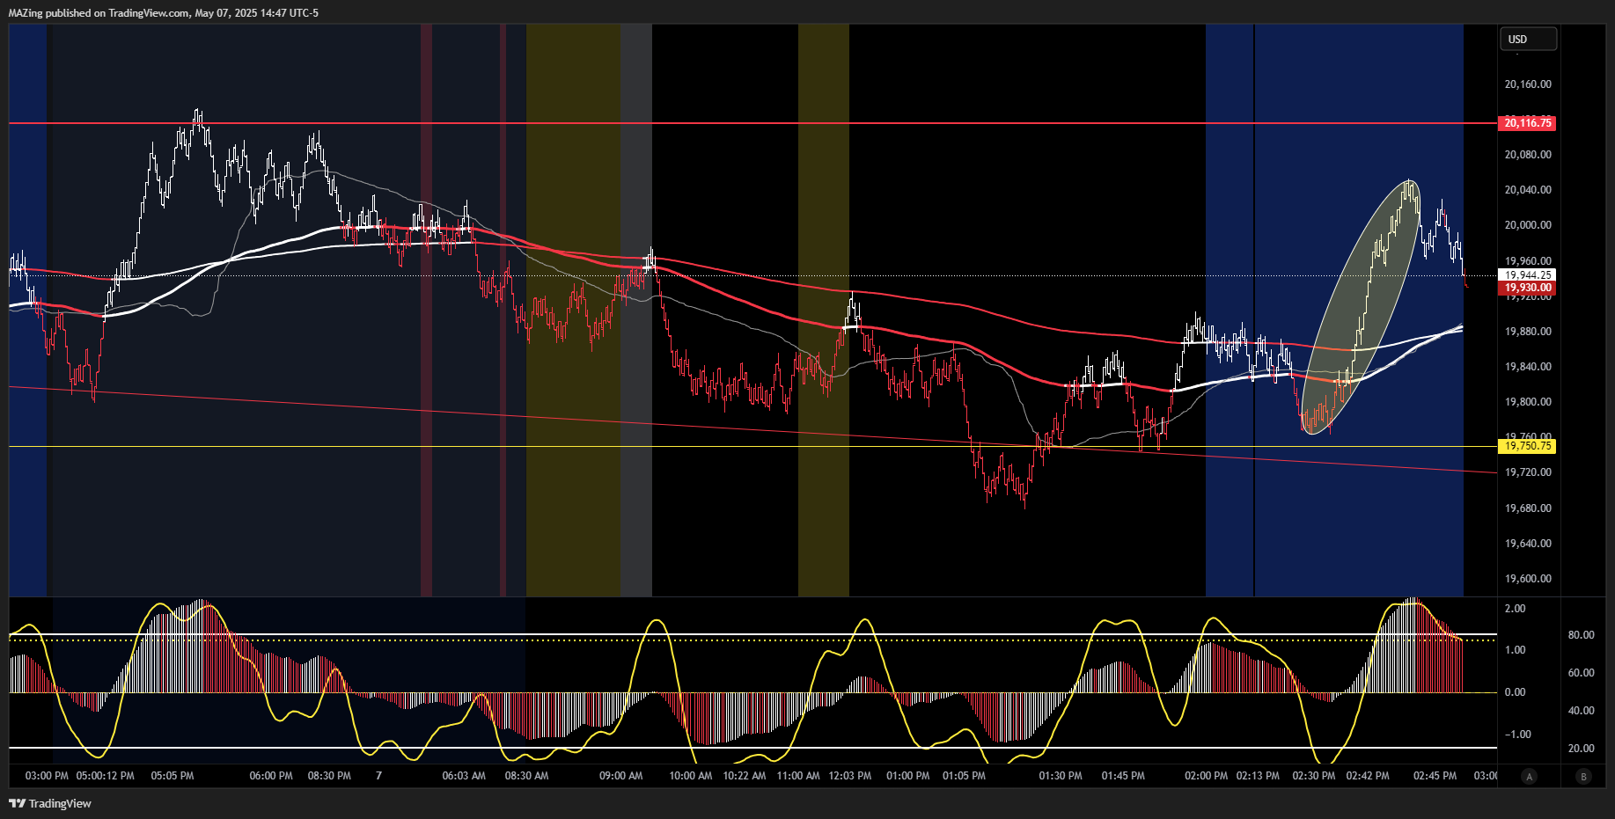Click the 08:30 AM time label
The image size is (1615, 819).
526,776
